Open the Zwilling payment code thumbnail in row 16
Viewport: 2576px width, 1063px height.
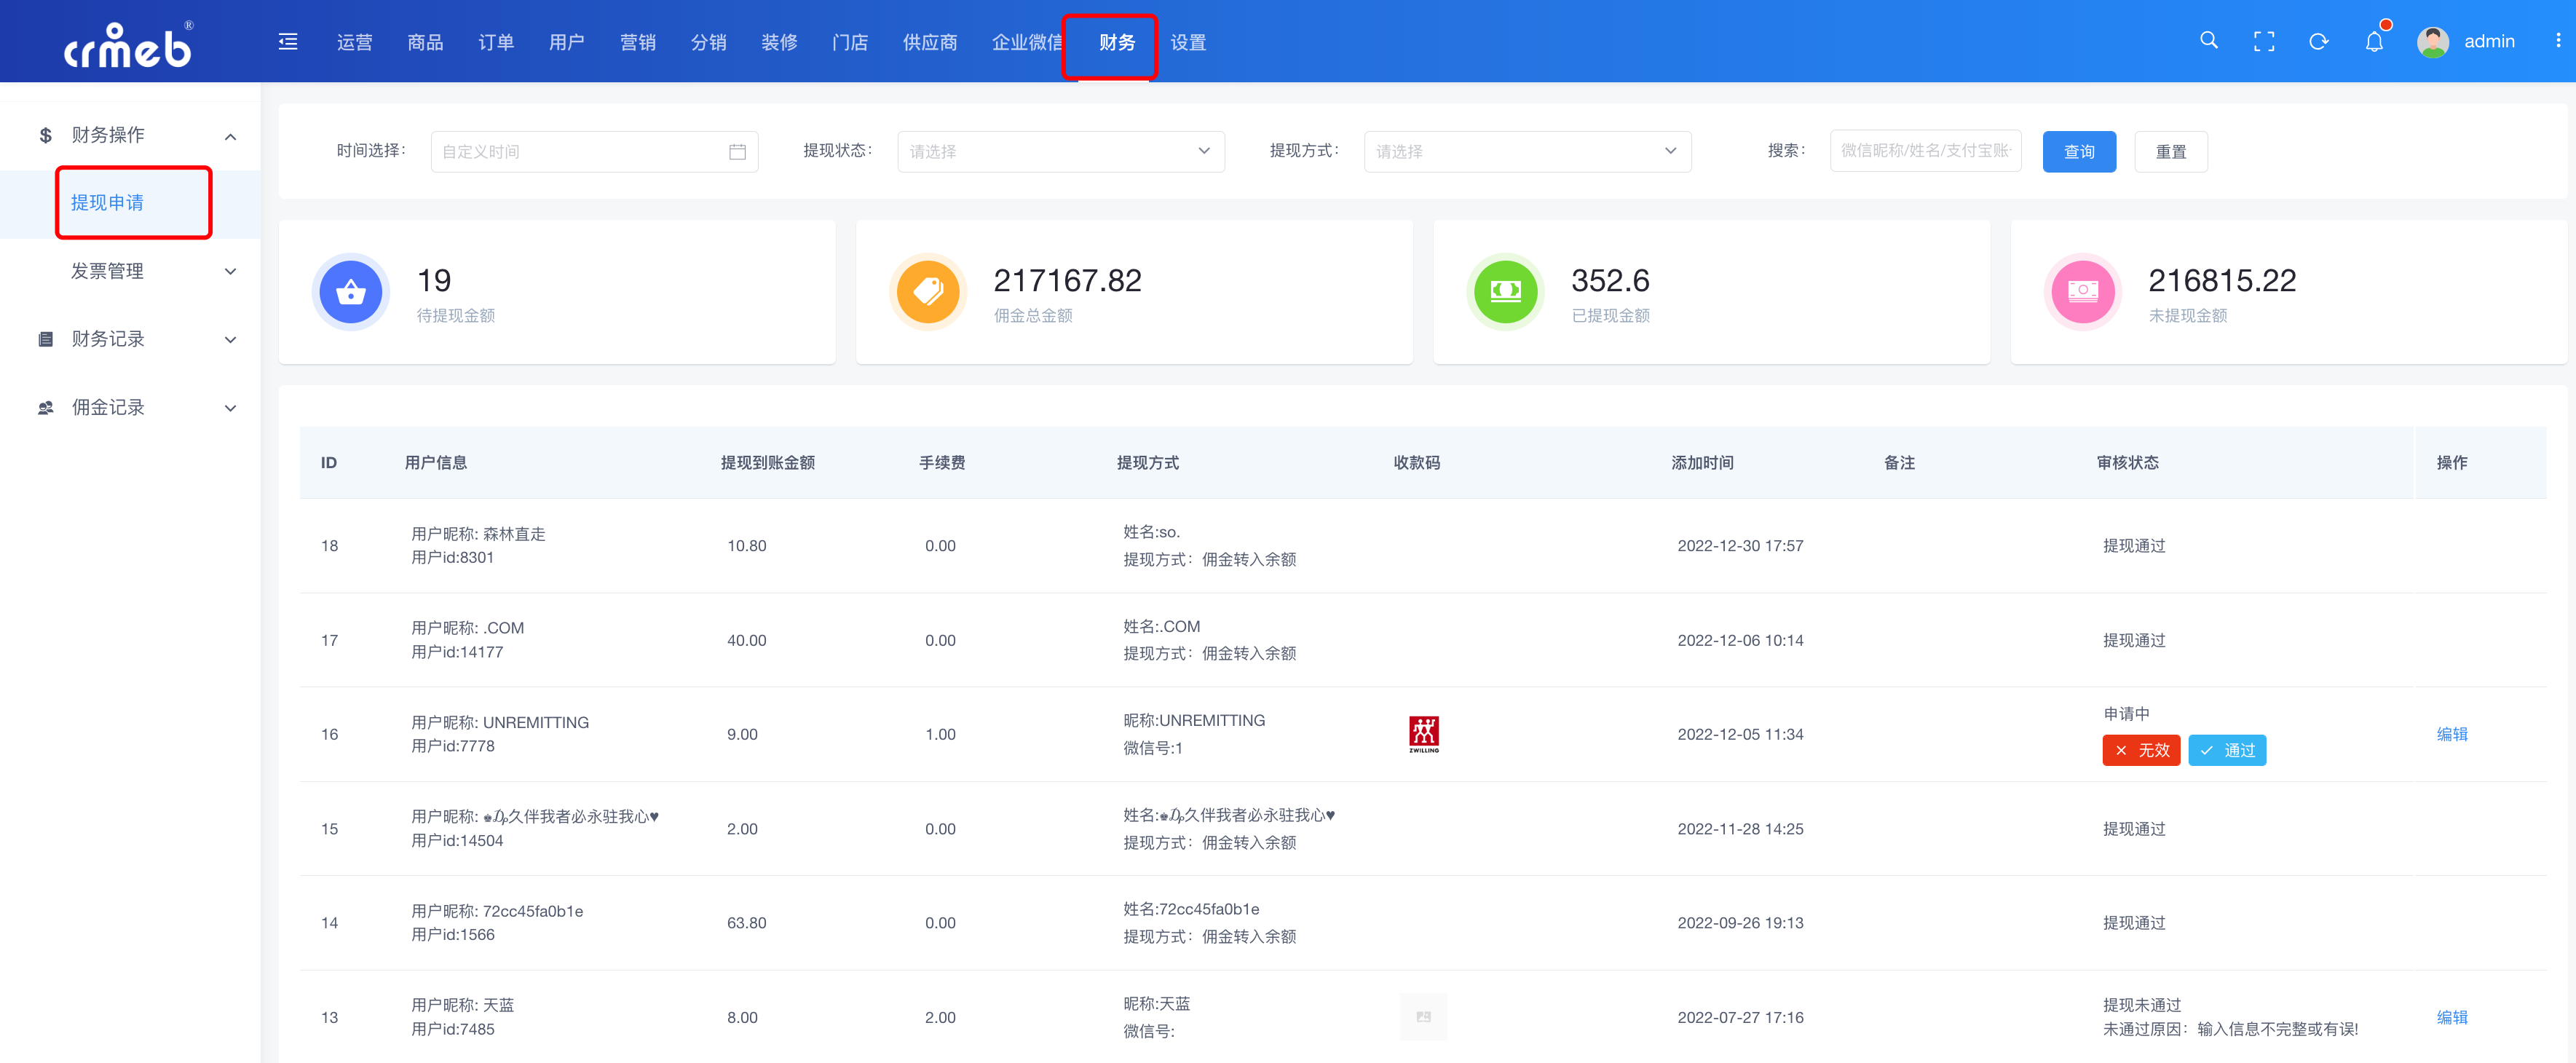[x=1424, y=734]
